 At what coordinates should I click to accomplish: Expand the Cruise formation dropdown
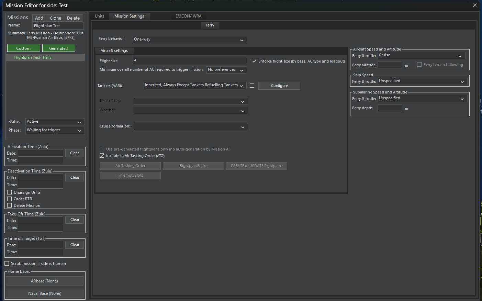point(191,127)
